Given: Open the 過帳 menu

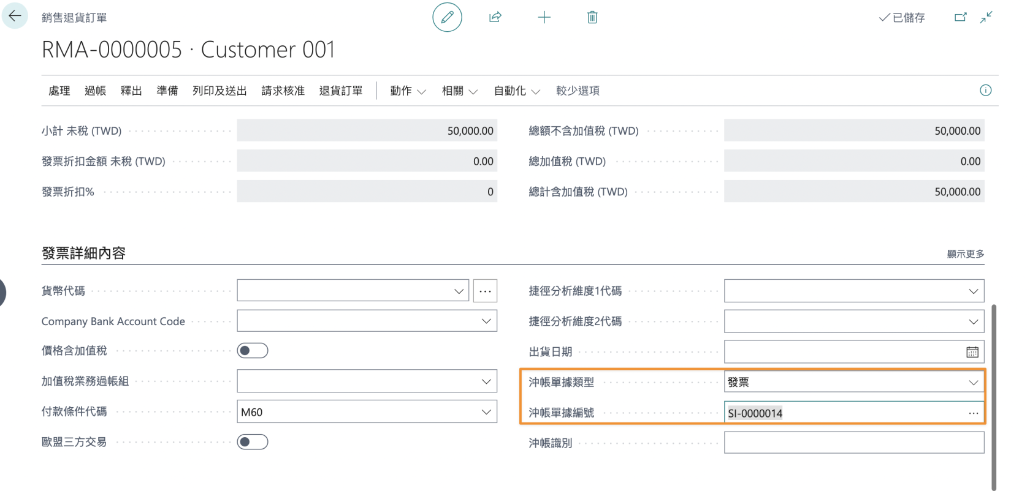Looking at the screenshot, I should click(95, 91).
